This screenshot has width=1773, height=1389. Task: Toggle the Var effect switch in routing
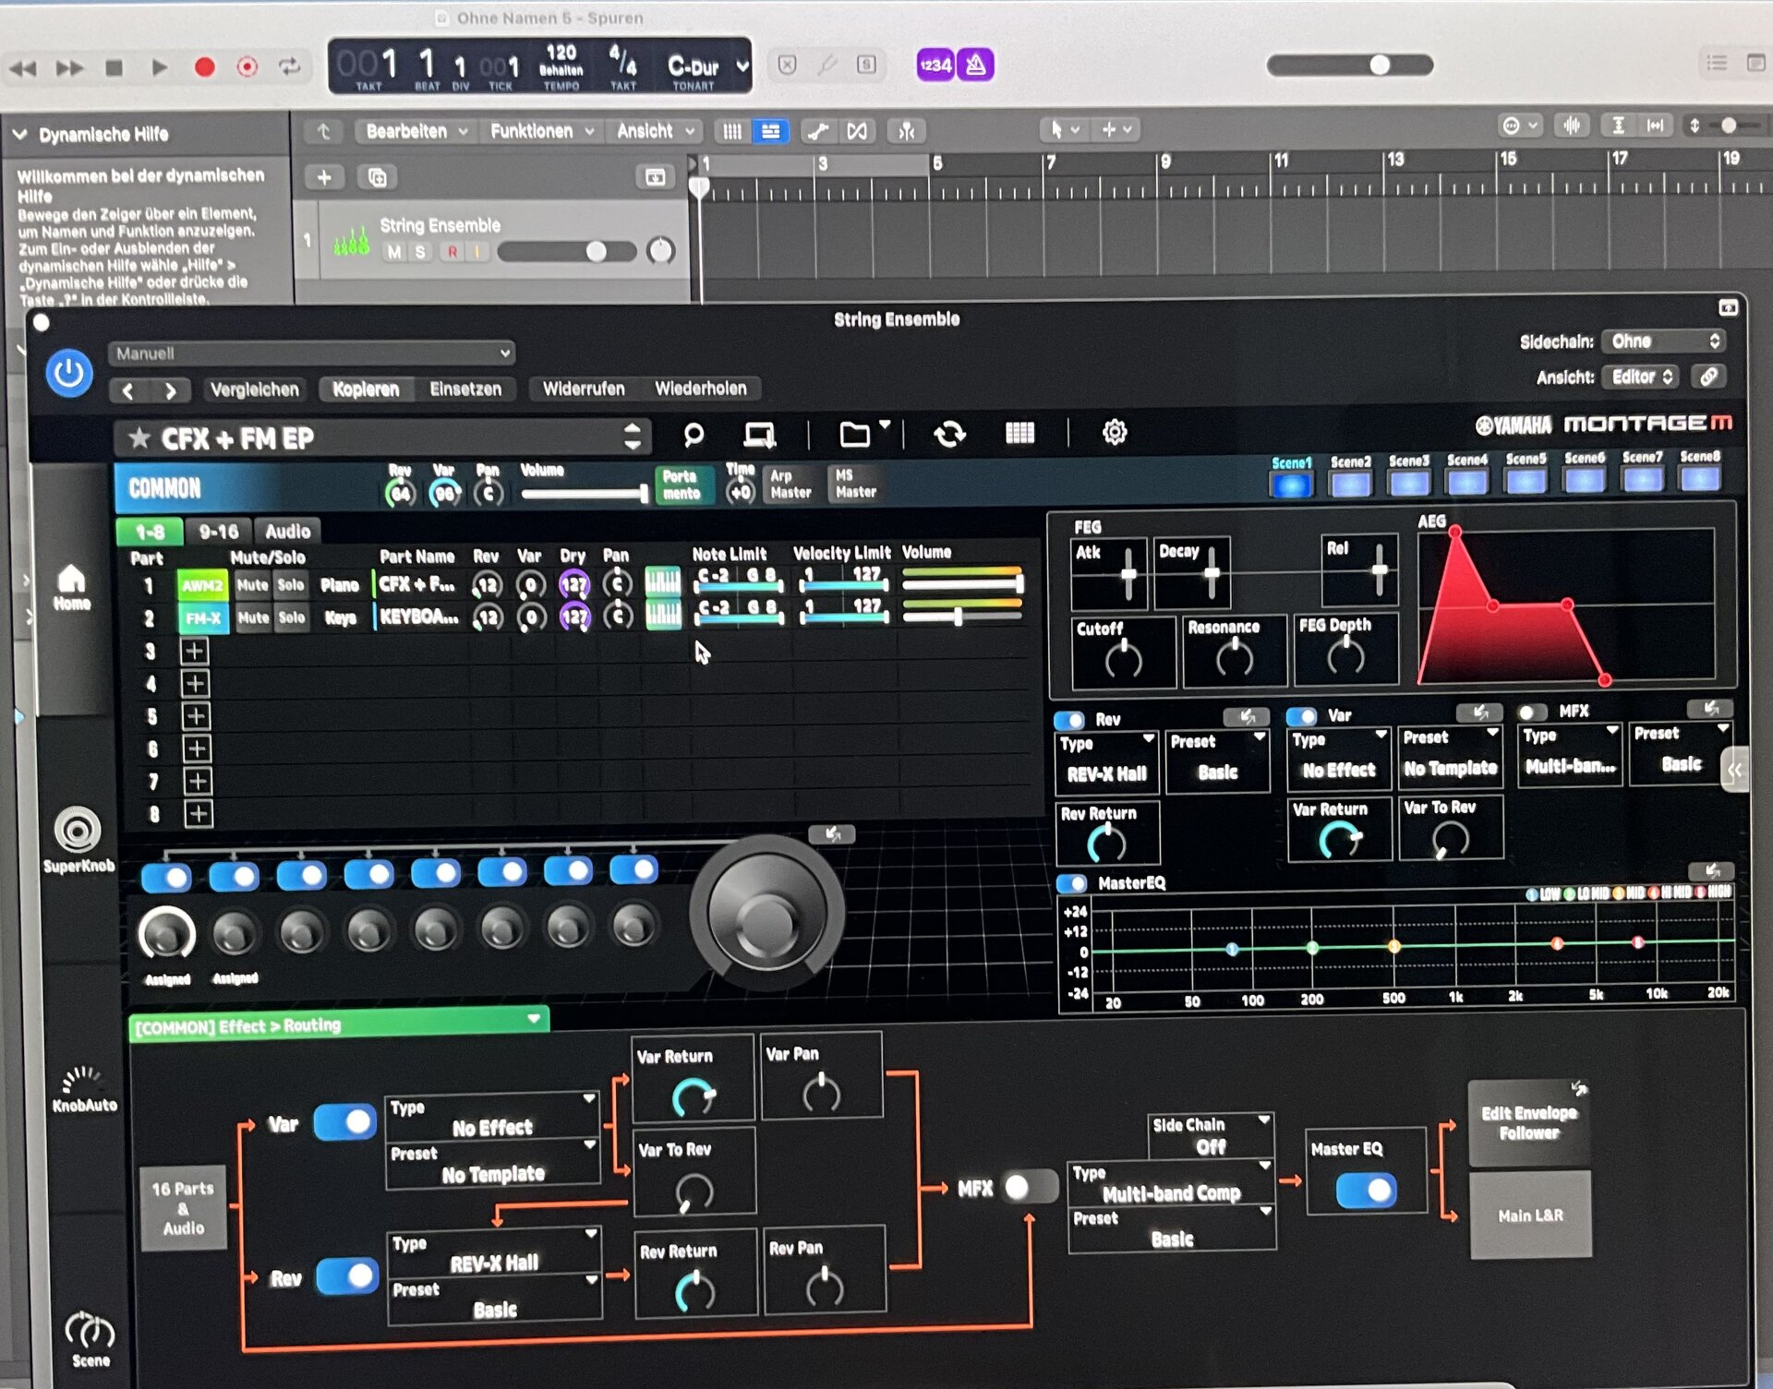344,1122
